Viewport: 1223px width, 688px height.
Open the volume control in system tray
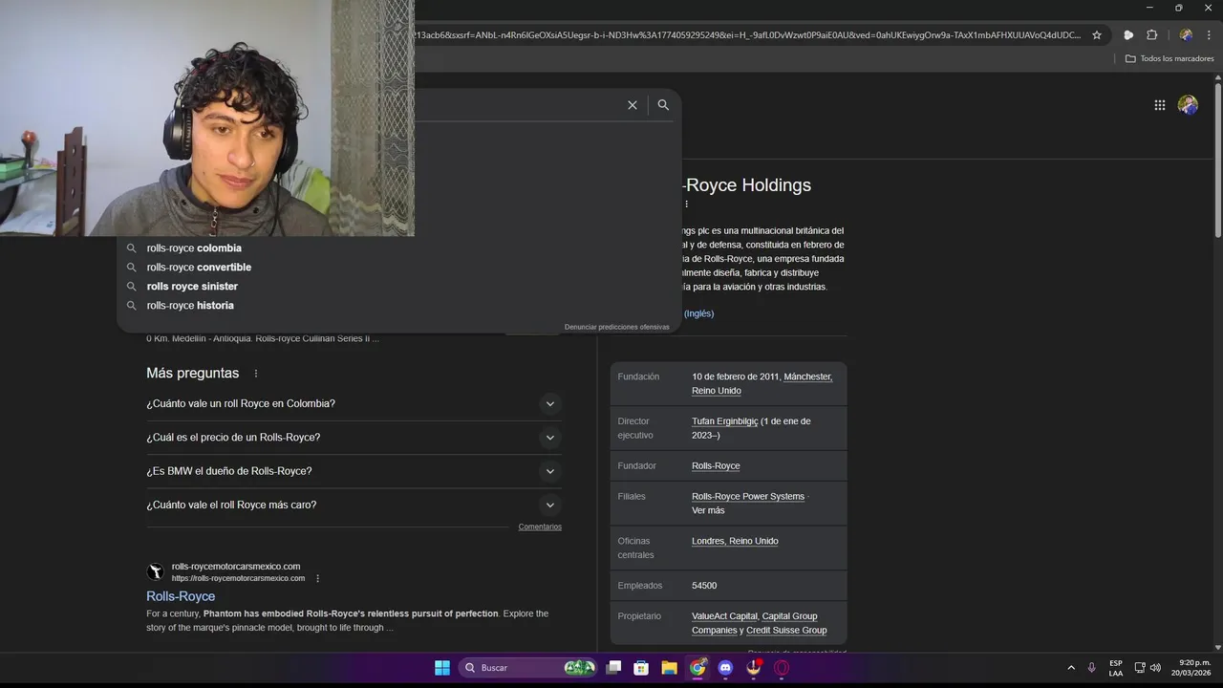1155,668
